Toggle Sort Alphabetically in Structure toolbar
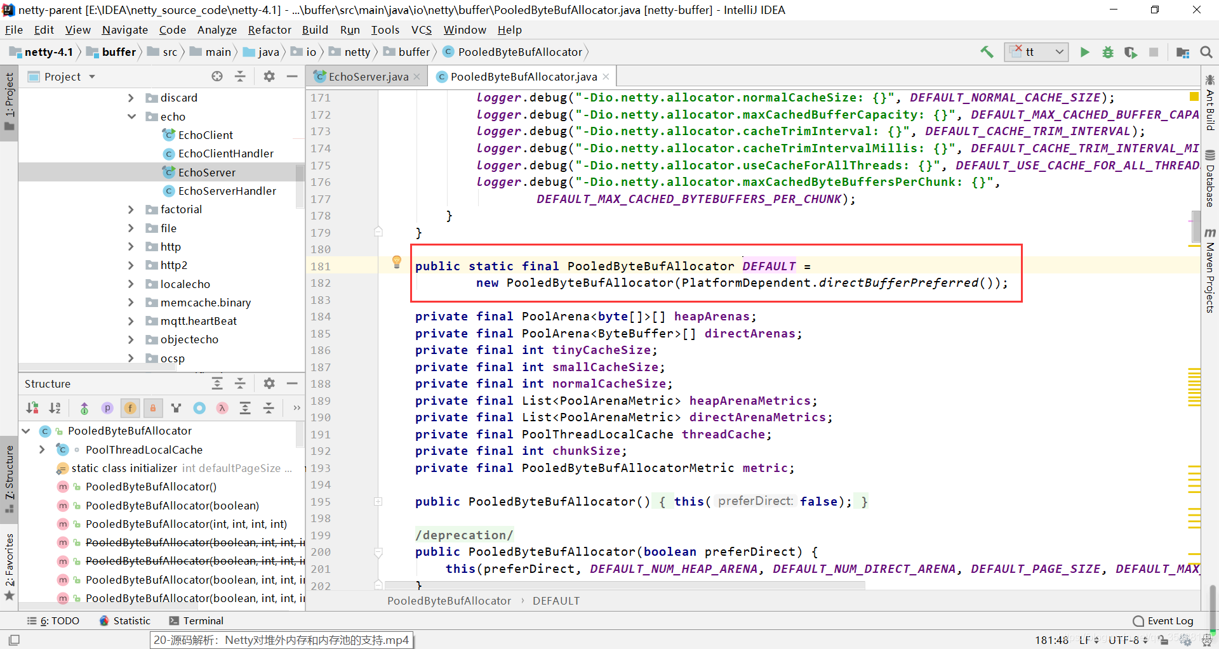 coord(55,408)
